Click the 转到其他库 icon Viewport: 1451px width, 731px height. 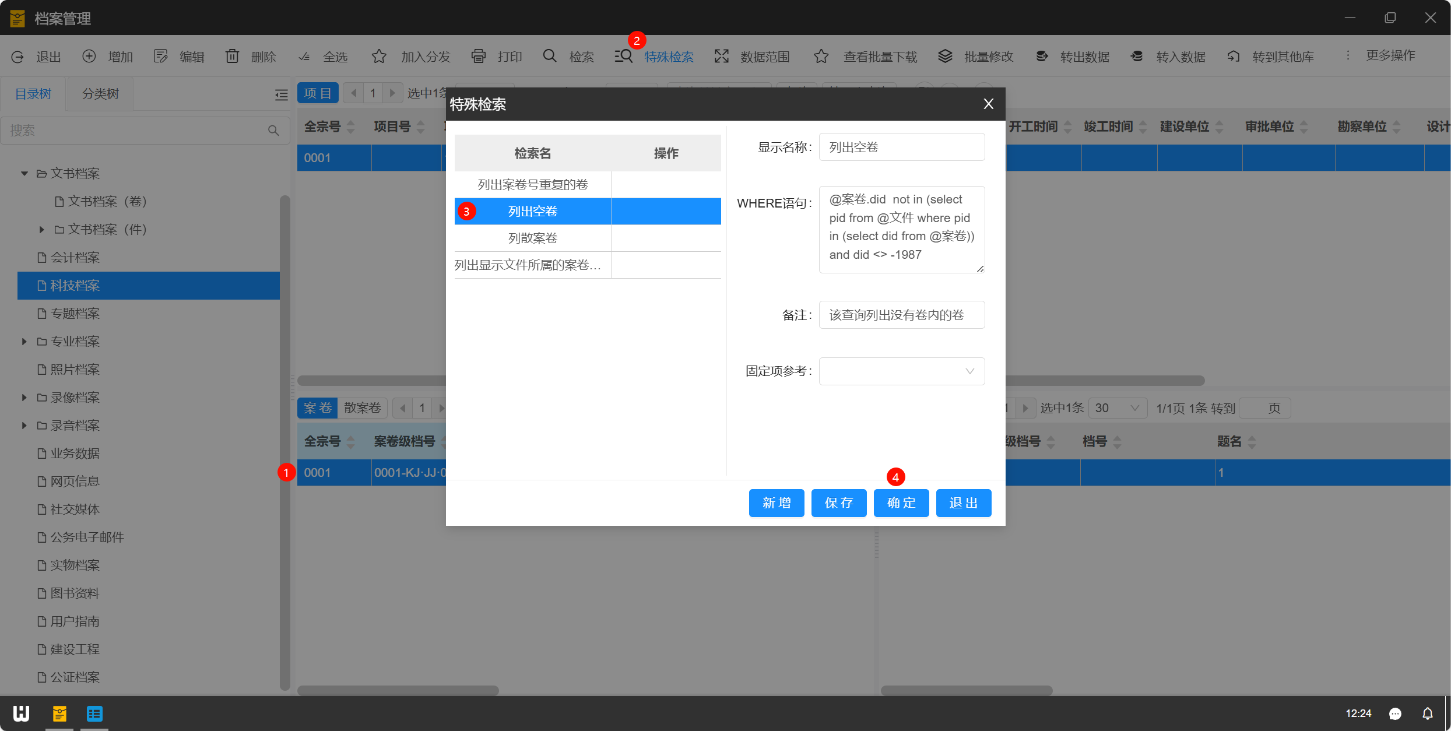click(x=1234, y=57)
